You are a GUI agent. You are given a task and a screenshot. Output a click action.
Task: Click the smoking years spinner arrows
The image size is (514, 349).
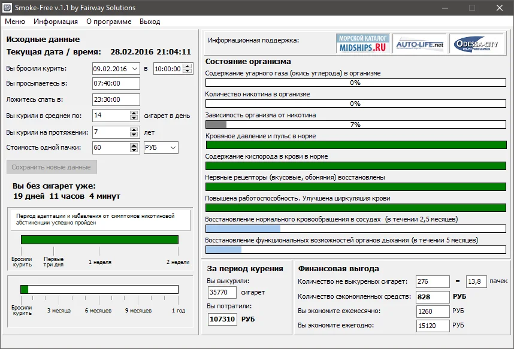tap(134, 132)
